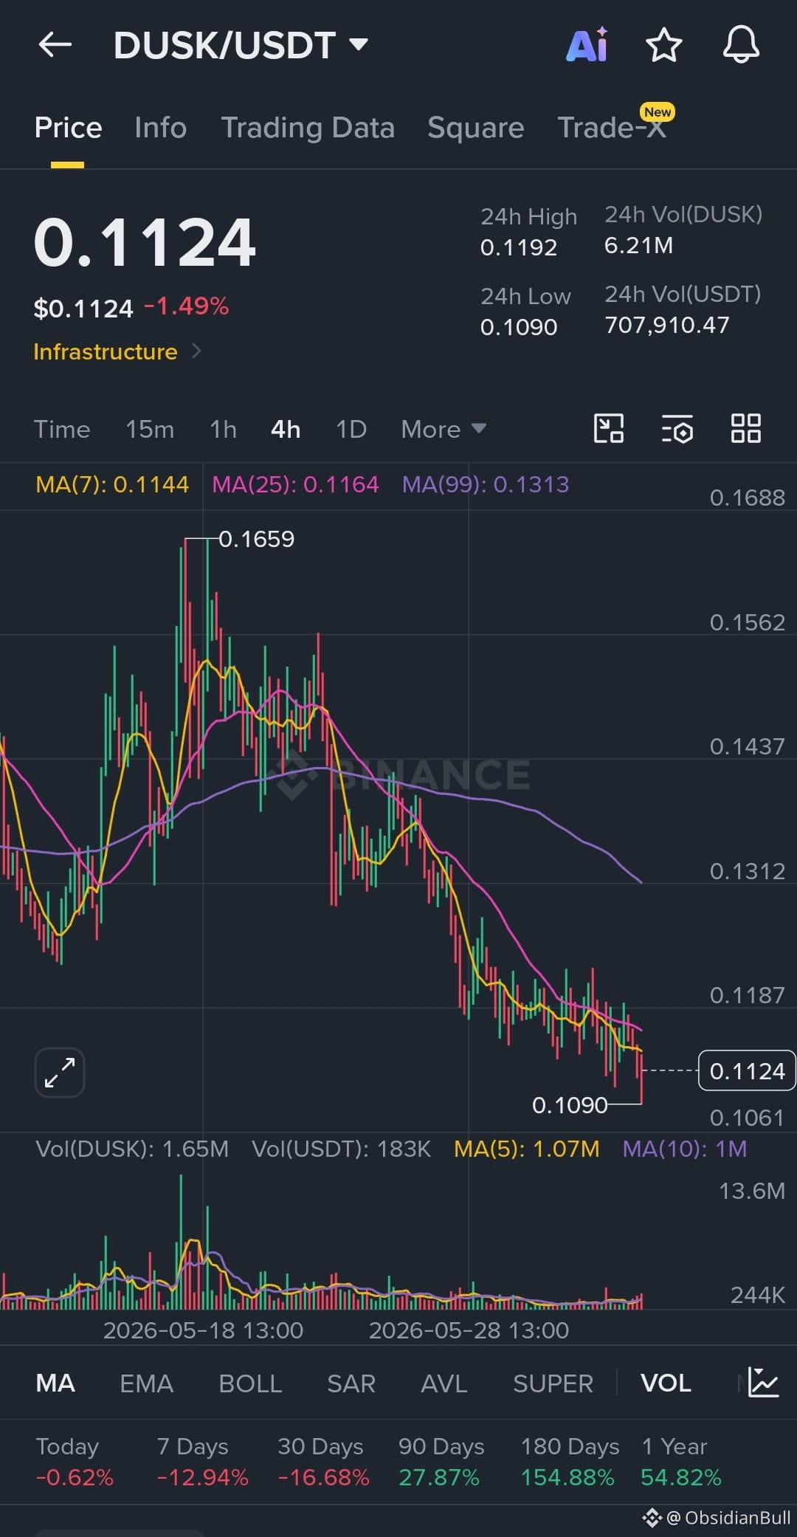Tap Vol(USDT): 183K label
The width and height of the screenshot is (797, 1537).
pyautogui.click(x=341, y=1149)
